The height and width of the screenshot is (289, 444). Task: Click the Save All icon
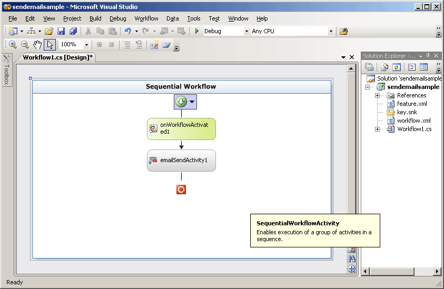tap(73, 31)
